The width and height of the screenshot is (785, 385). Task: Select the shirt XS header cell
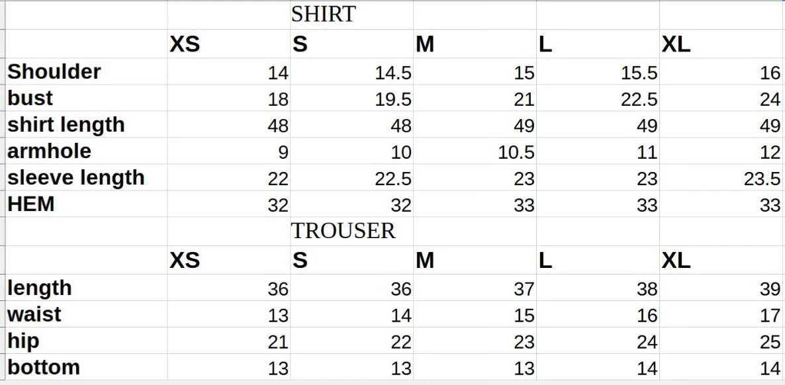pos(229,44)
